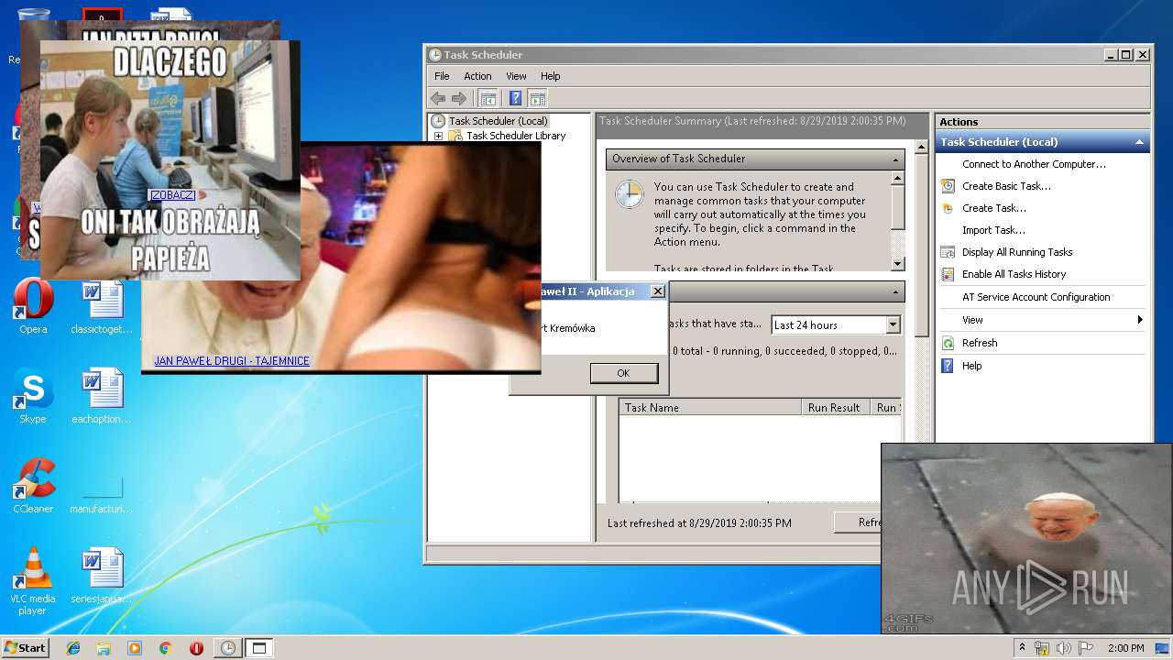Click the volume icon in system tray
The width and height of the screenshot is (1173, 660).
pos(1064,648)
